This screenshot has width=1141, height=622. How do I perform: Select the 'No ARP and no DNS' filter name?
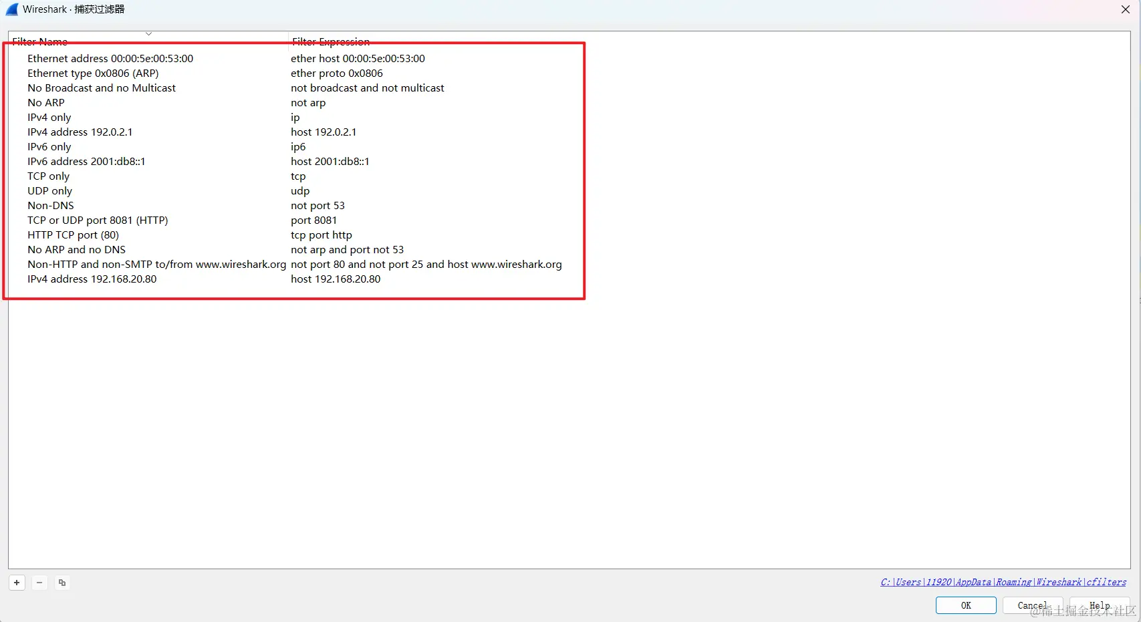(76, 250)
